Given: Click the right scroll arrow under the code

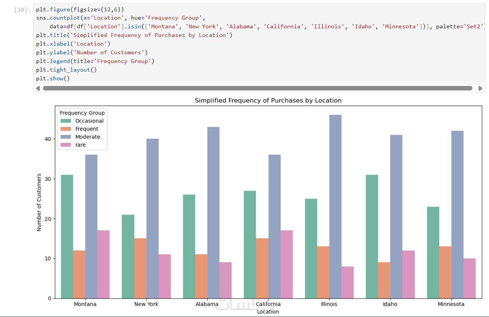Looking at the screenshot, I should 480,88.
